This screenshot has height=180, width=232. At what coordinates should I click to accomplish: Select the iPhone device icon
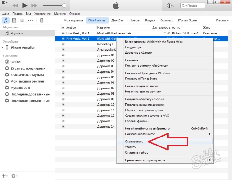point(41,20)
